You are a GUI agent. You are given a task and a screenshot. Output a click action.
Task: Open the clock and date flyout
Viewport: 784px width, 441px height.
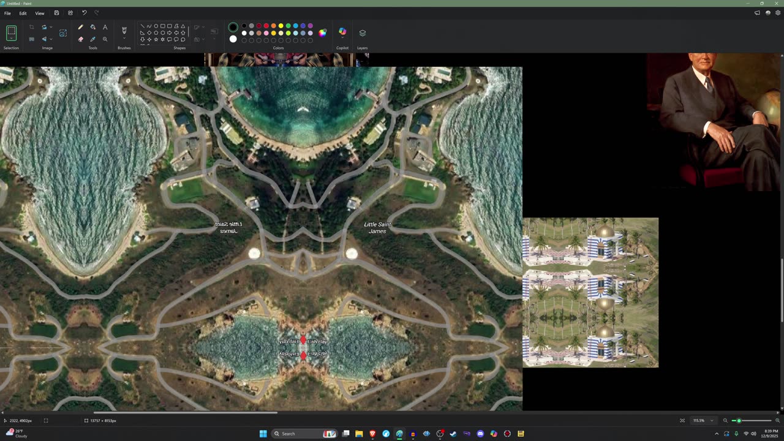coord(771,434)
